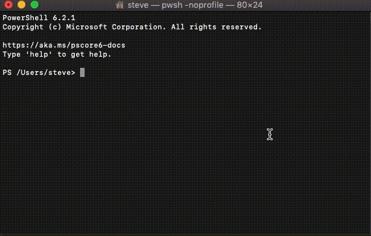Click '-noprofile' in the window title

point(204,5)
